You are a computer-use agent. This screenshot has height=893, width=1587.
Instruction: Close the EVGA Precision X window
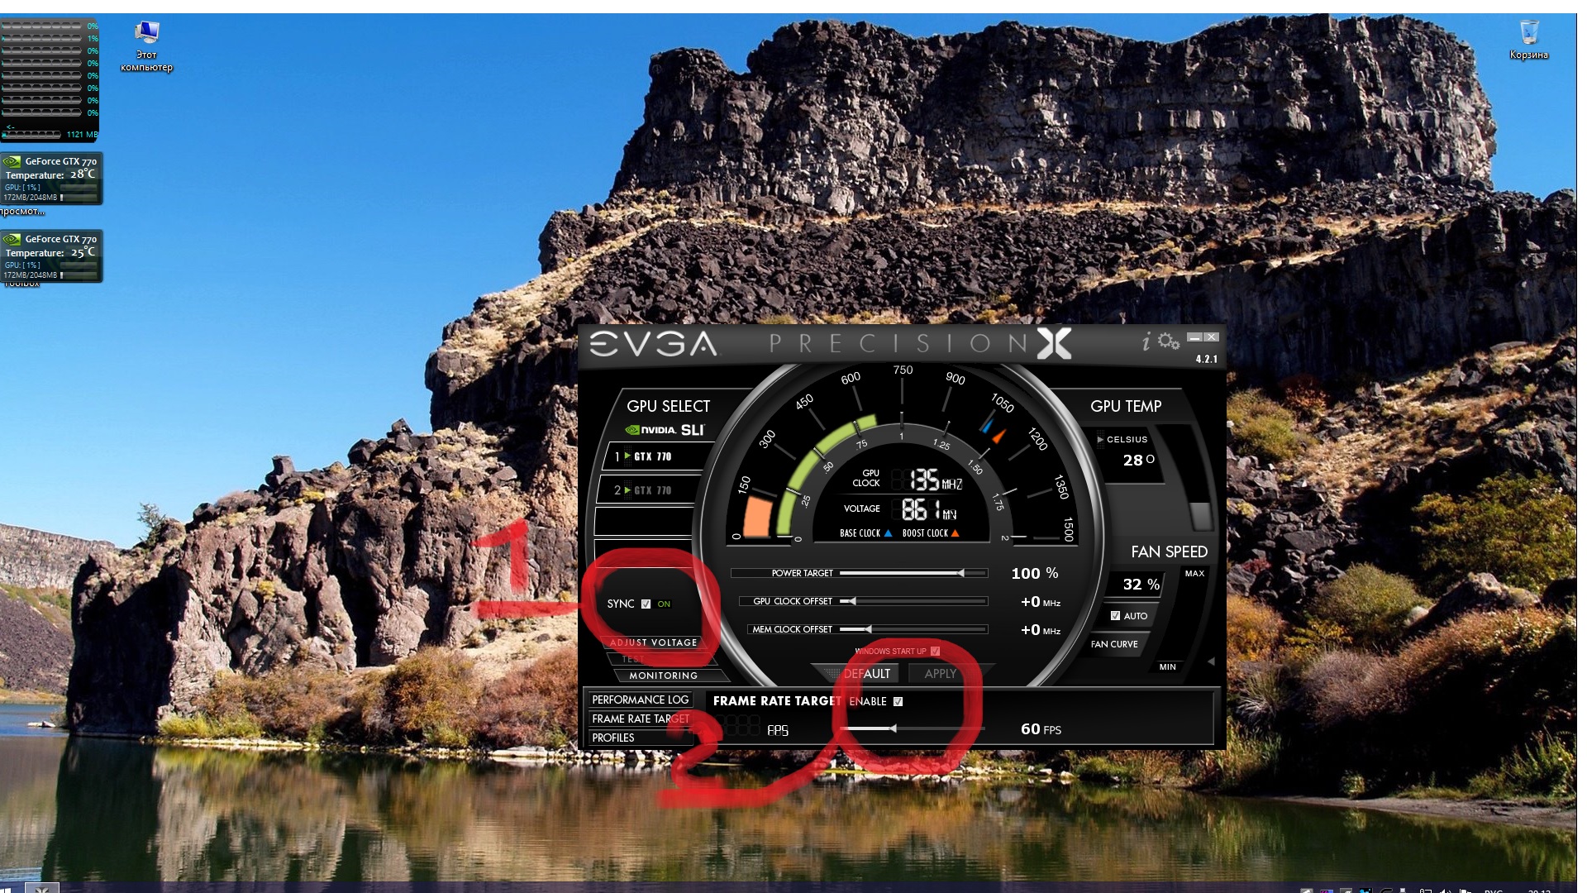(x=1211, y=337)
